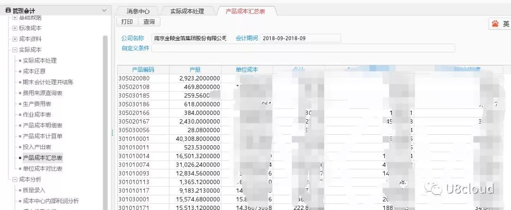The image size is (511, 210).
Task: Select product code 301010011
Action: (133, 148)
